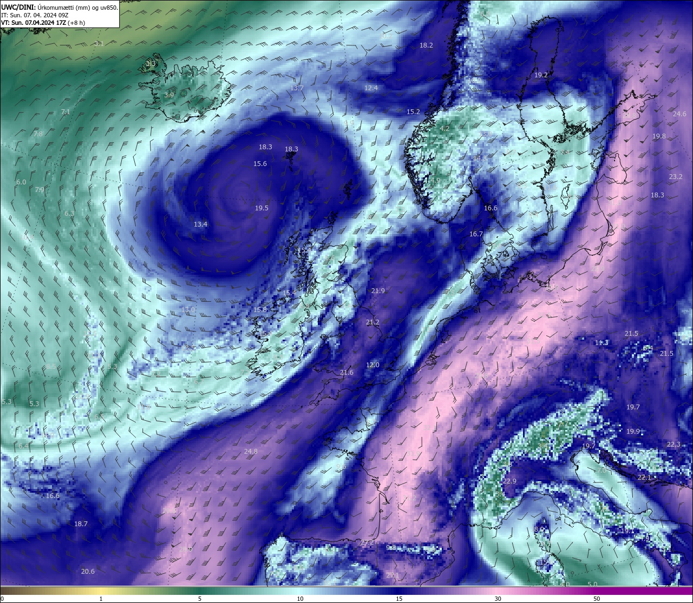Click the 24.6 value label
Viewport: 693px width, 603px height.
[x=679, y=114]
